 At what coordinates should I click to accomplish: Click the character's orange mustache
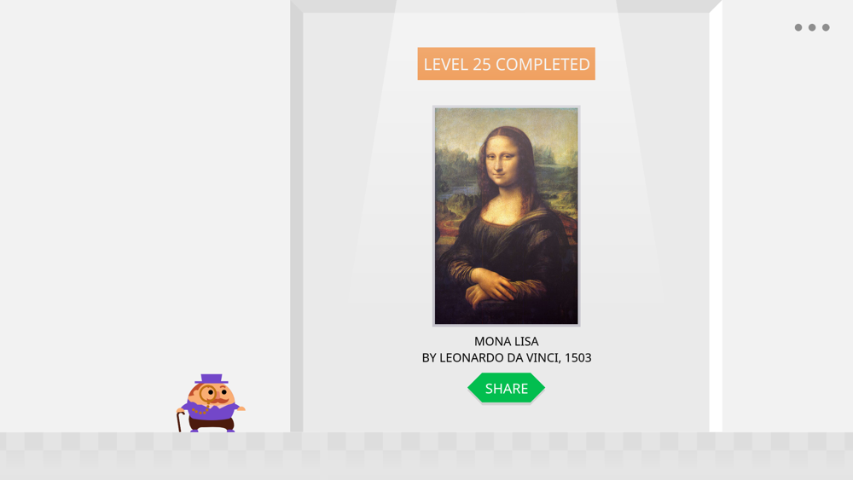(x=218, y=402)
